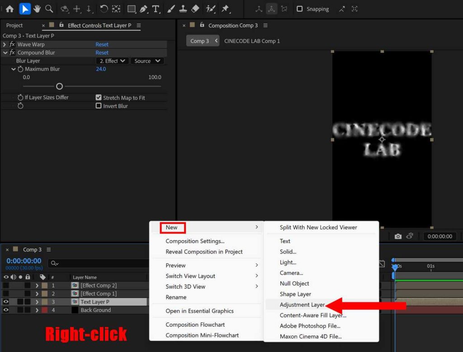Collapse the Compound Blur effect
This screenshot has width=463, height=352.
[5, 52]
